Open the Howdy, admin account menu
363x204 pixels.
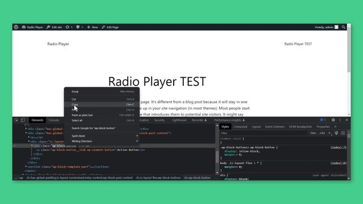[327, 27]
